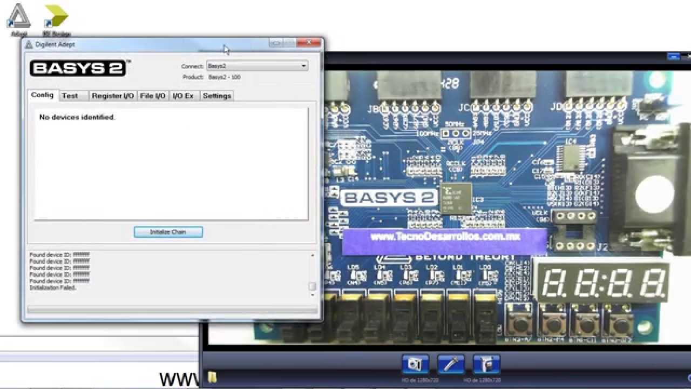
Task: Click the log scrollbar up arrow
Action: (312, 255)
